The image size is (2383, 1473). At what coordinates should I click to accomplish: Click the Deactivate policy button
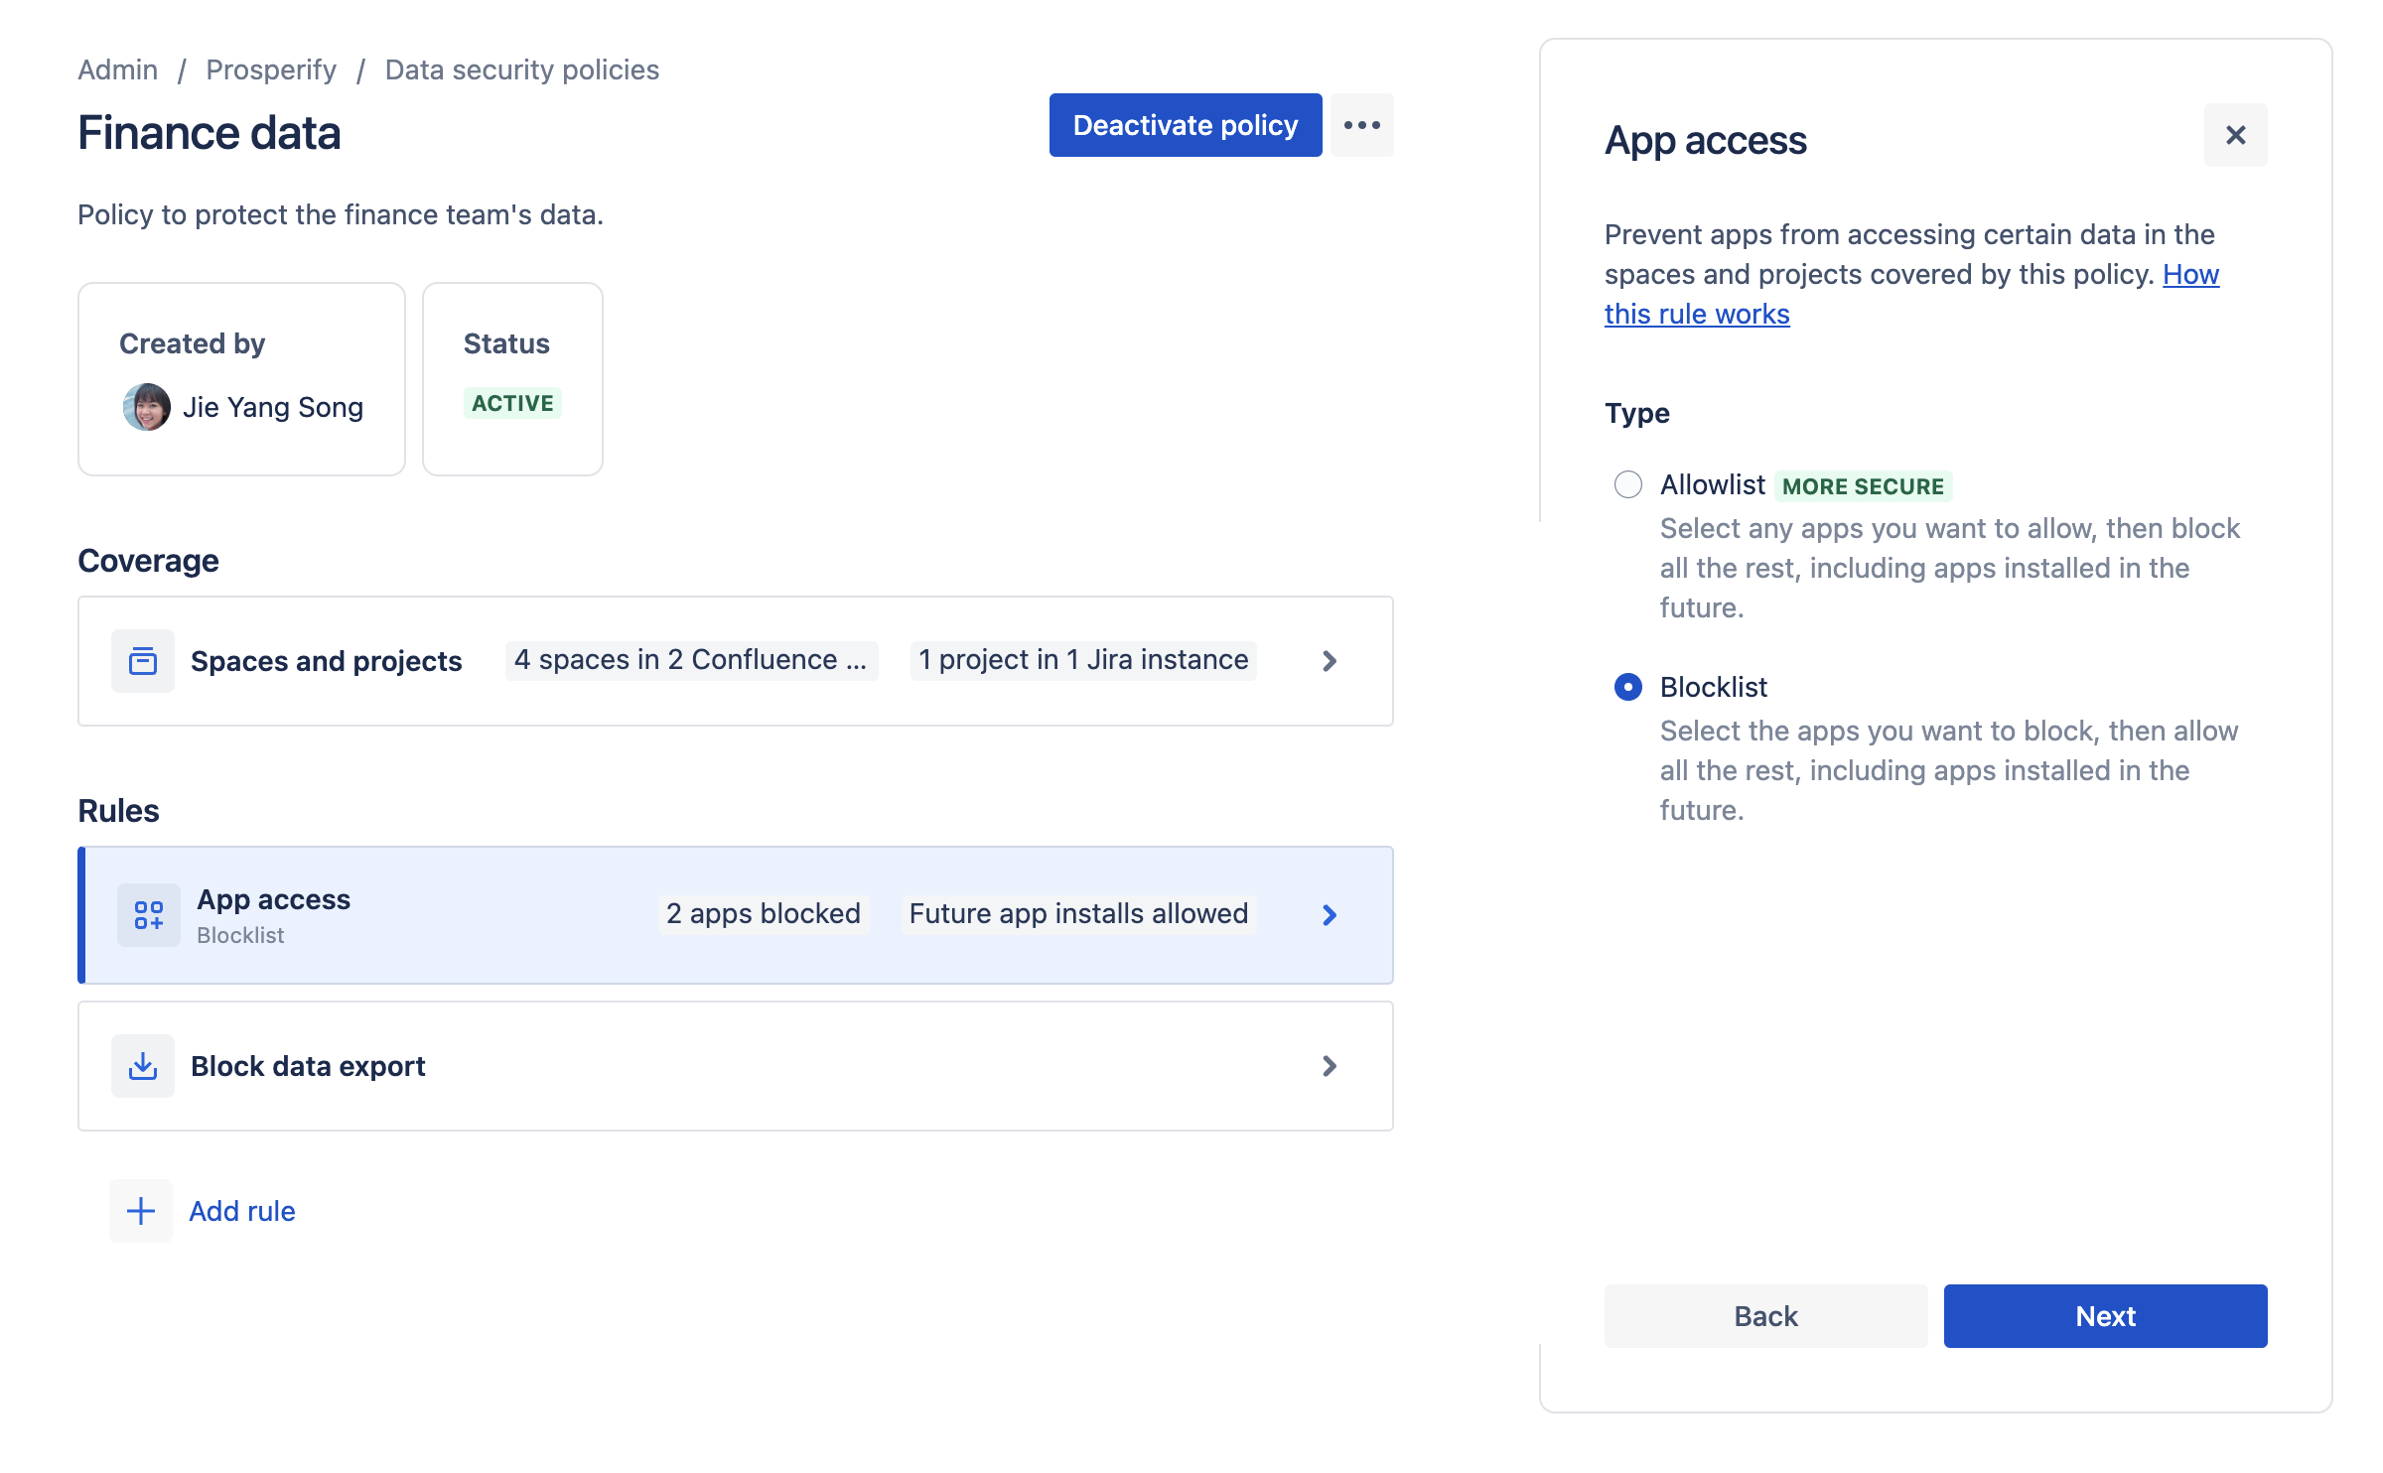coord(1187,122)
